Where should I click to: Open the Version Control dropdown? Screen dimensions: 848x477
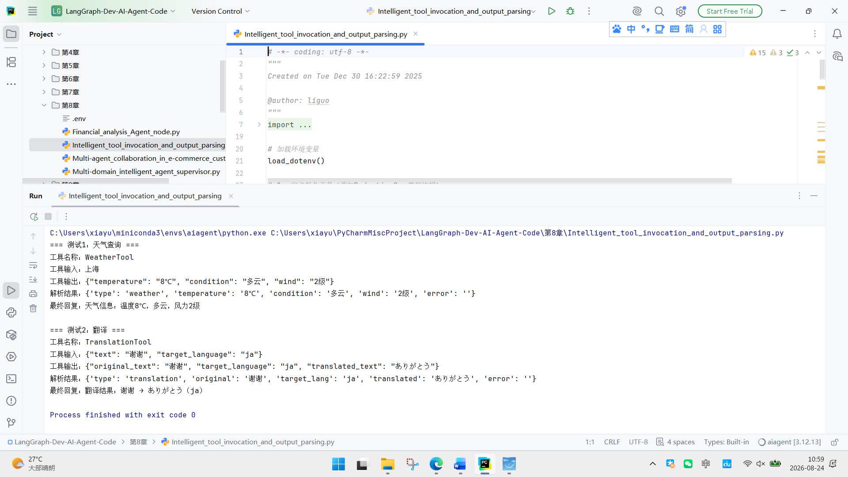point(220,11)
